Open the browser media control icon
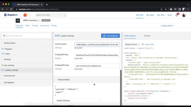 (175, 9)
